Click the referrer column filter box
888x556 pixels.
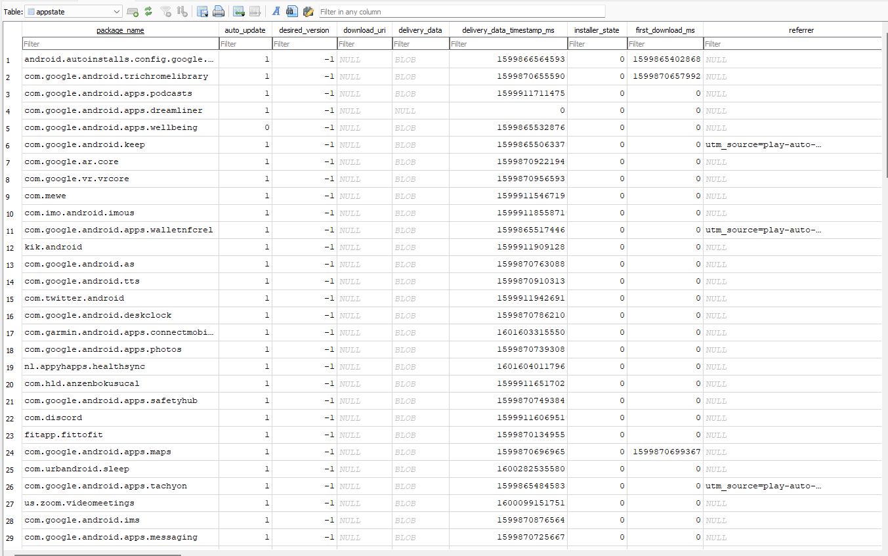(x=792, y=44)
